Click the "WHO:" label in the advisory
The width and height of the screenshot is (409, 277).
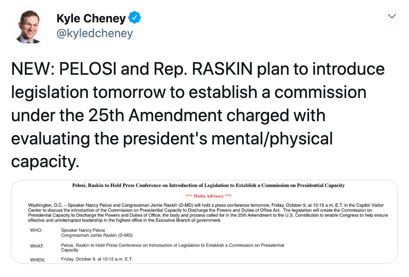point(37,231)
